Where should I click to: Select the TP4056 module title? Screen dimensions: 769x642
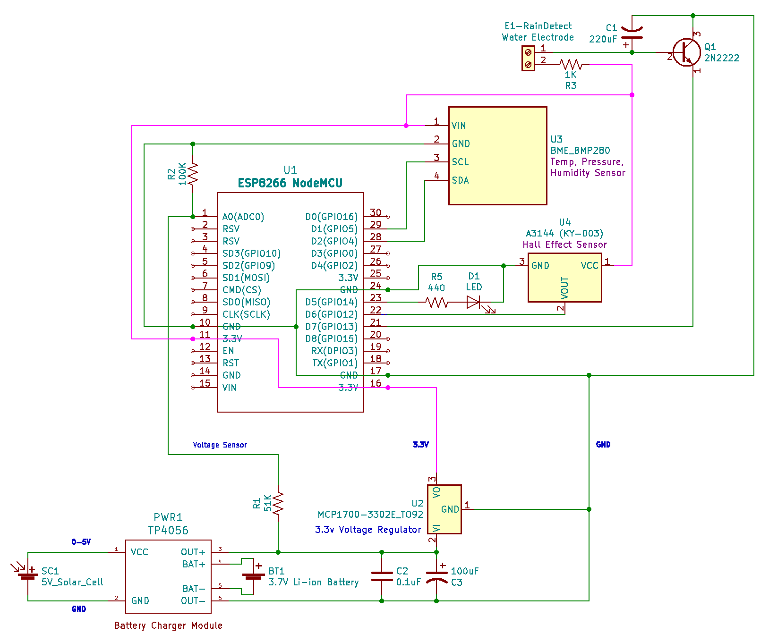point(168,531)
